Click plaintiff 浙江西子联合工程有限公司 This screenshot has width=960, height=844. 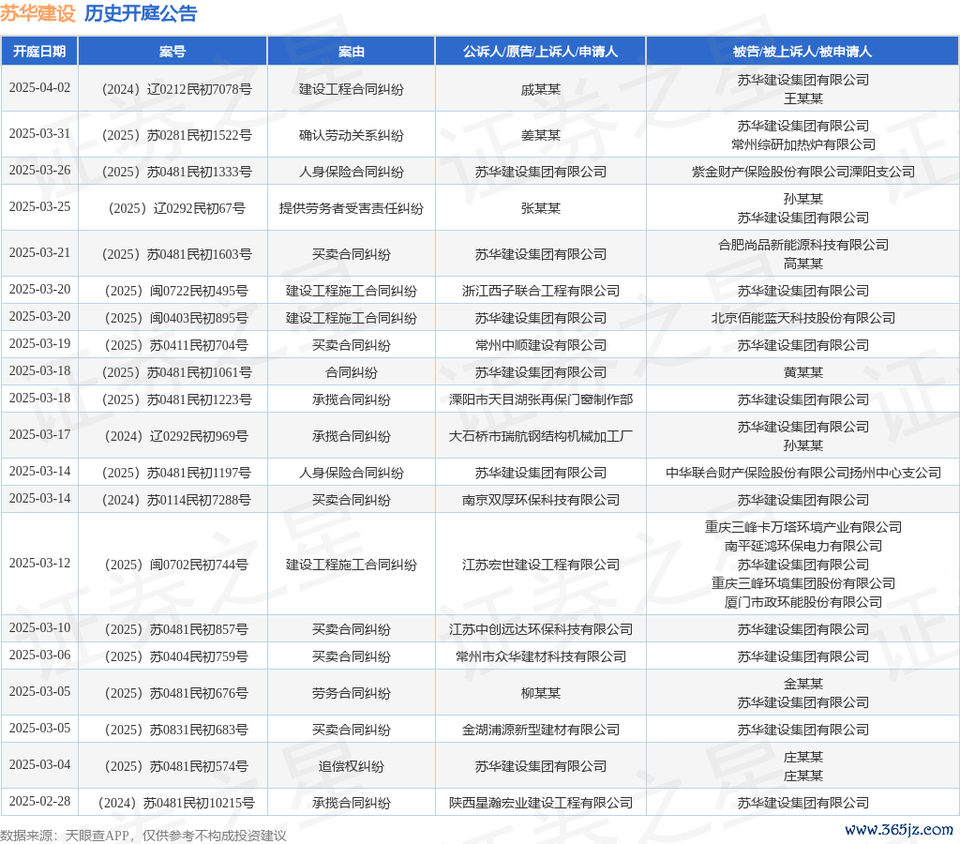click(x=541, y=291)
